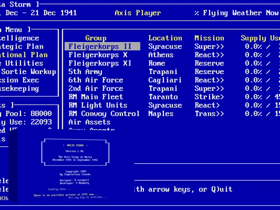Choose the 2nd Air Force entry
The width and height of the screenshot is (280, 210).
(x=96, y=88)
